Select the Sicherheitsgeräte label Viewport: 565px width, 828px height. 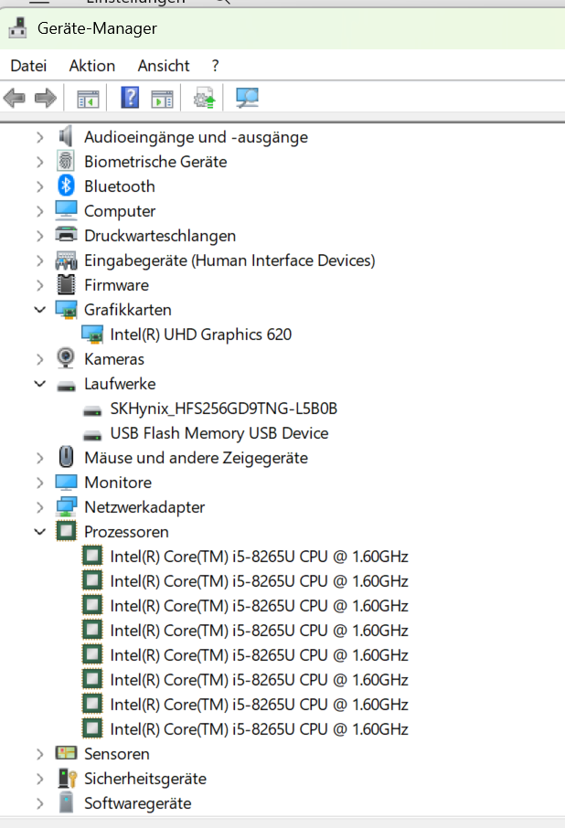[x=145, y=779]
